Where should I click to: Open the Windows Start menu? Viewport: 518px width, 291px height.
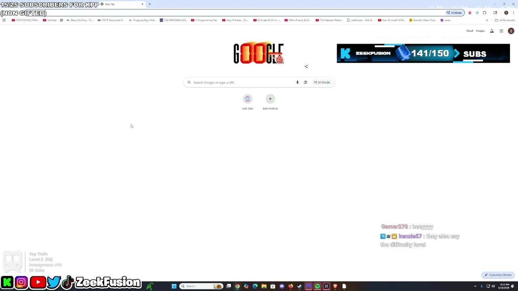tap(174, 286)
